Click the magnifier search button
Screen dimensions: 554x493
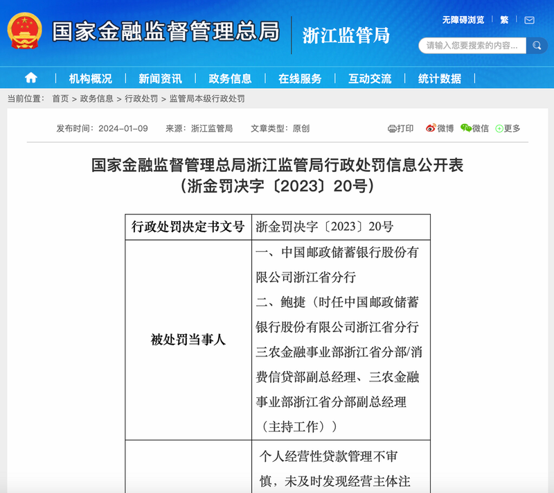click(x=537, y=46)
